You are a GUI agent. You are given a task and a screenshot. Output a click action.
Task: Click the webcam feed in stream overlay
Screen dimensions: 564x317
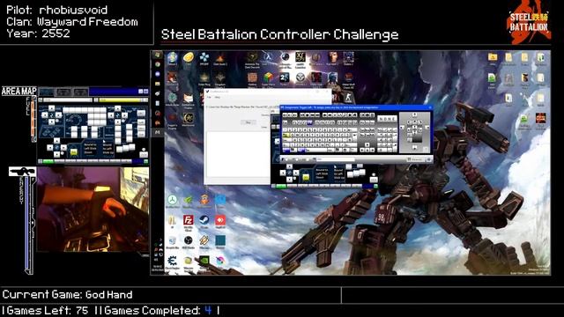click(93, 210)
